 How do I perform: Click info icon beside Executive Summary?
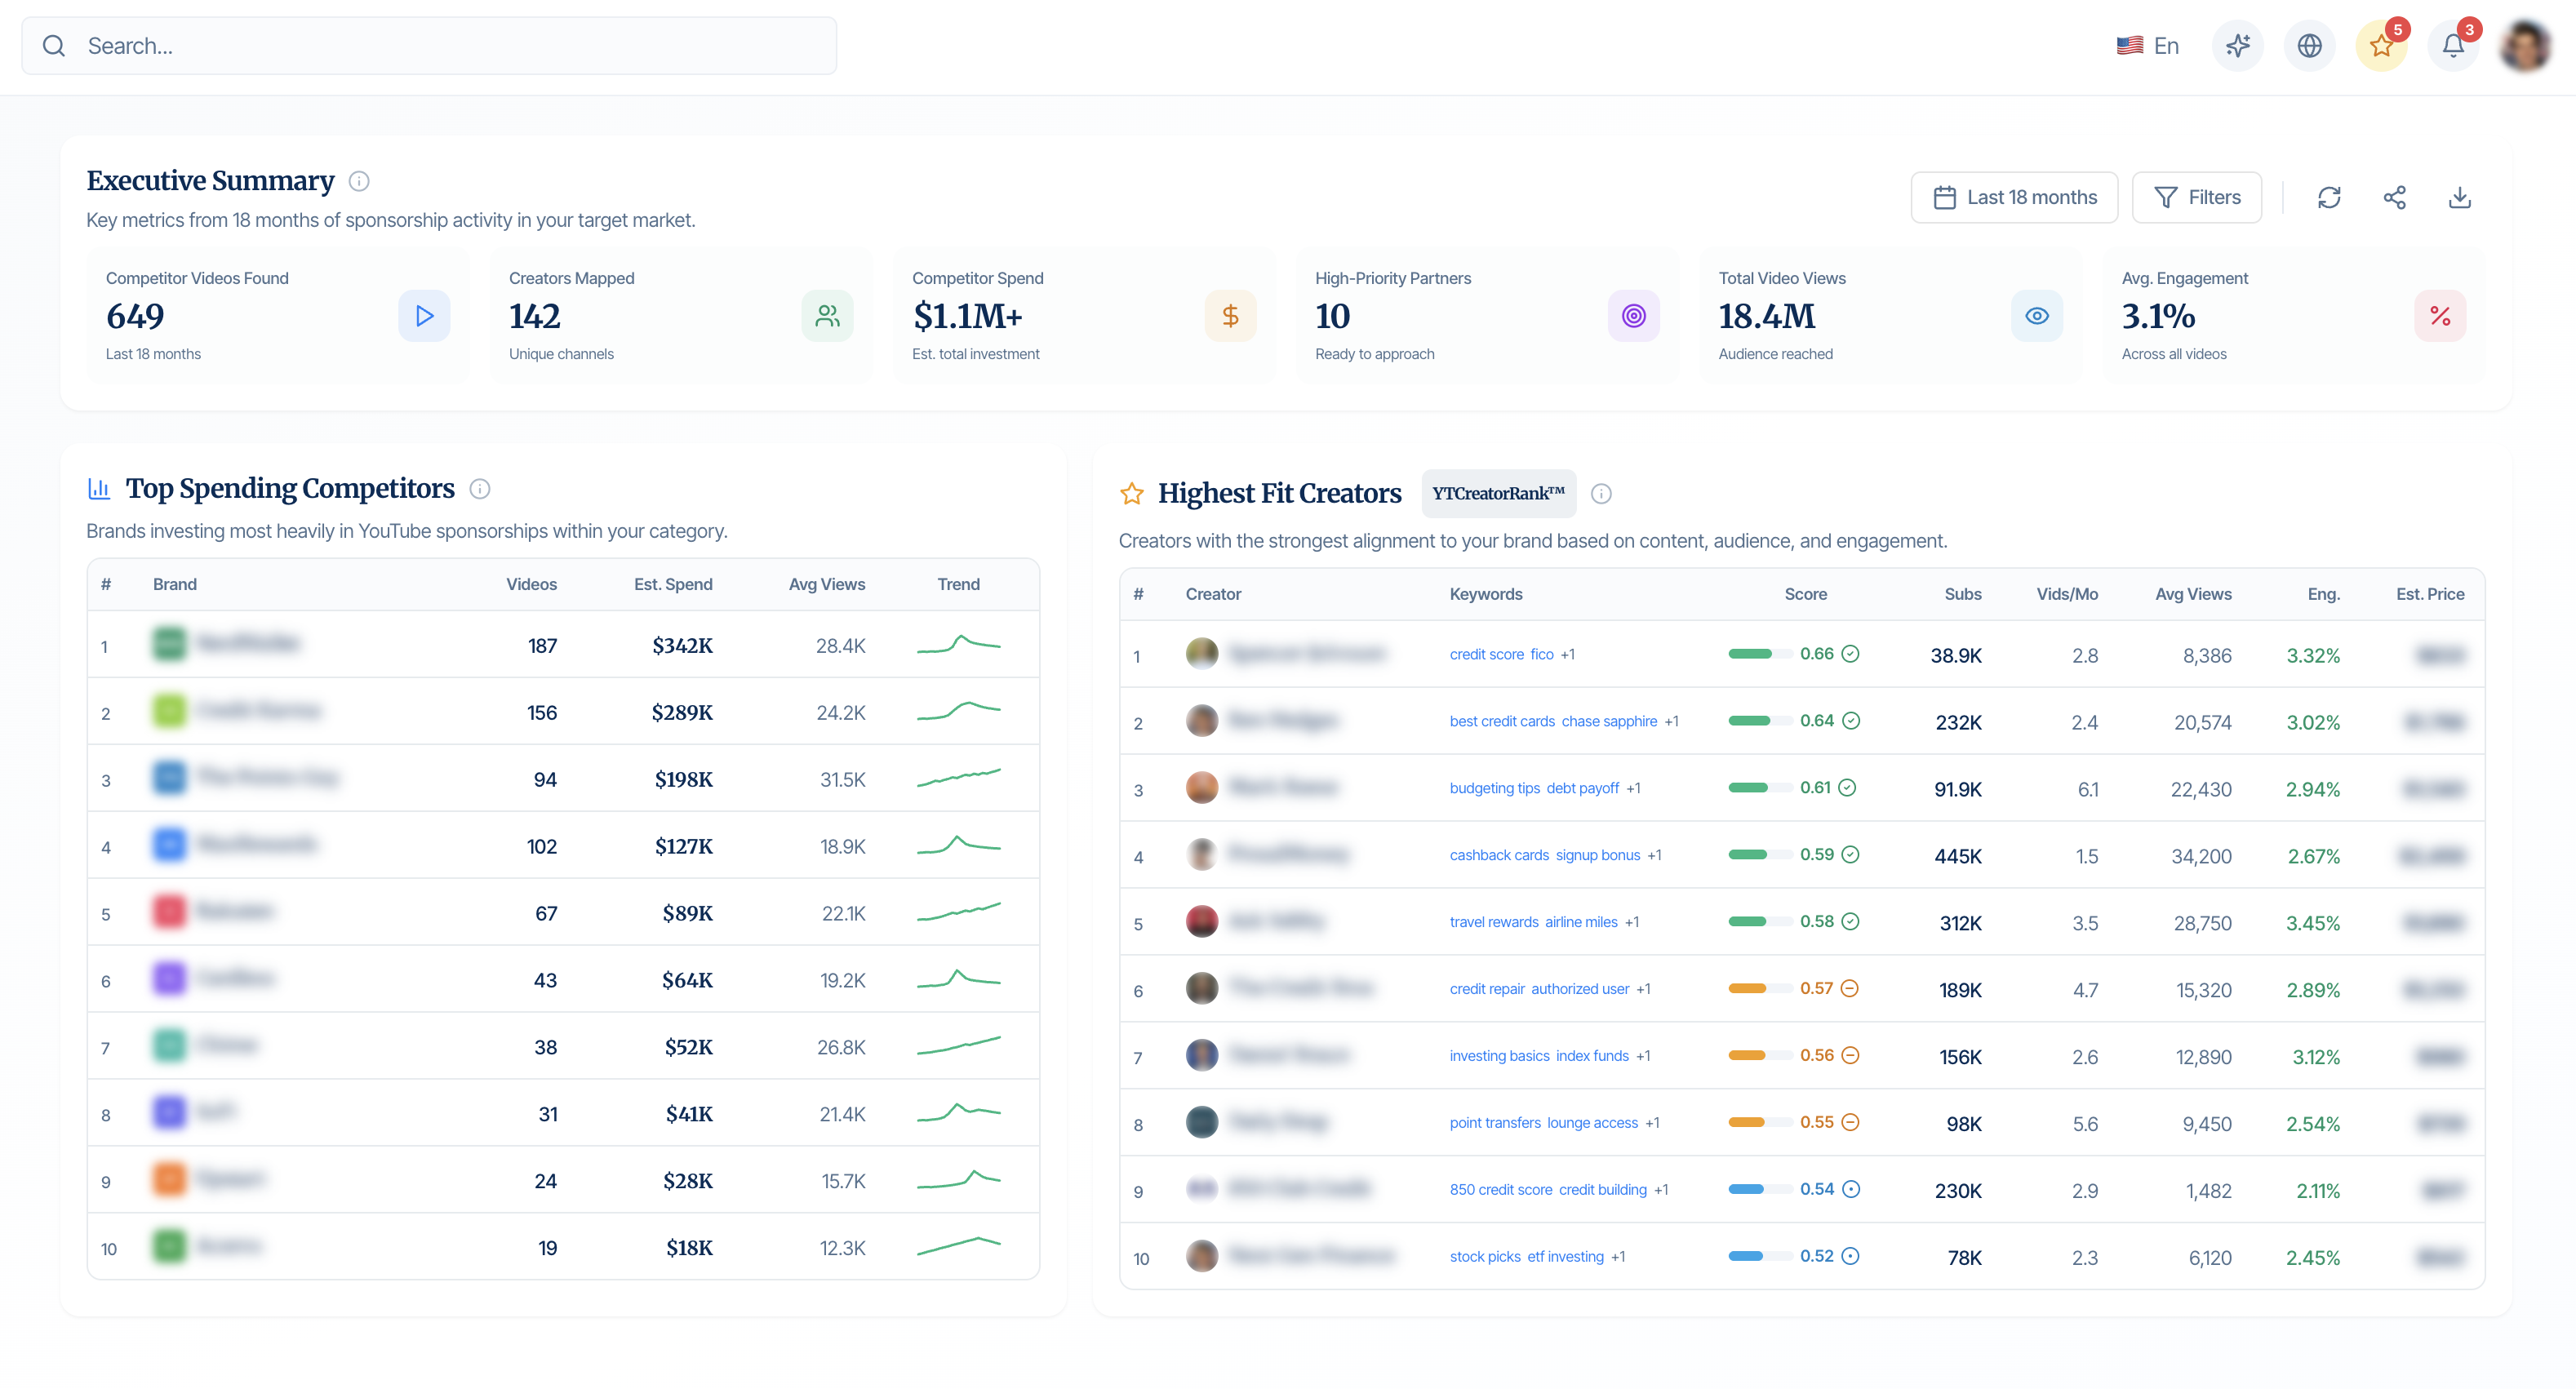(x=359, y=181)
